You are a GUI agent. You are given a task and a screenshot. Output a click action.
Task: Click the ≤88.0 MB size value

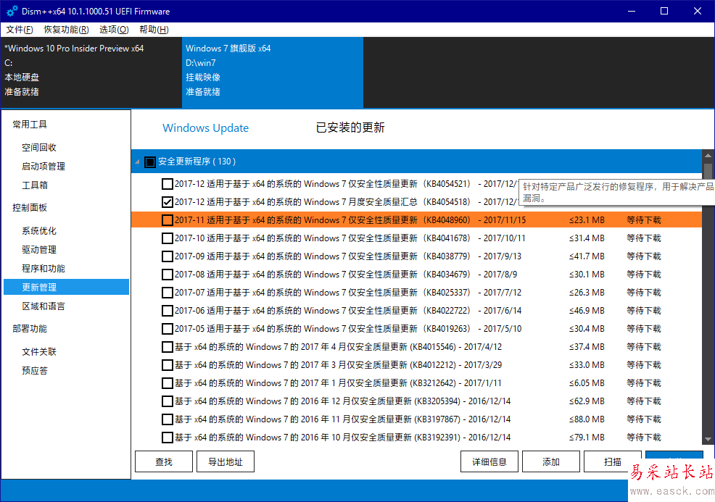coord(587,419)
